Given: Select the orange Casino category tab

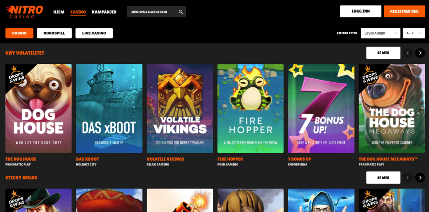Looking at the screenshot, I should tap(19, 33).
